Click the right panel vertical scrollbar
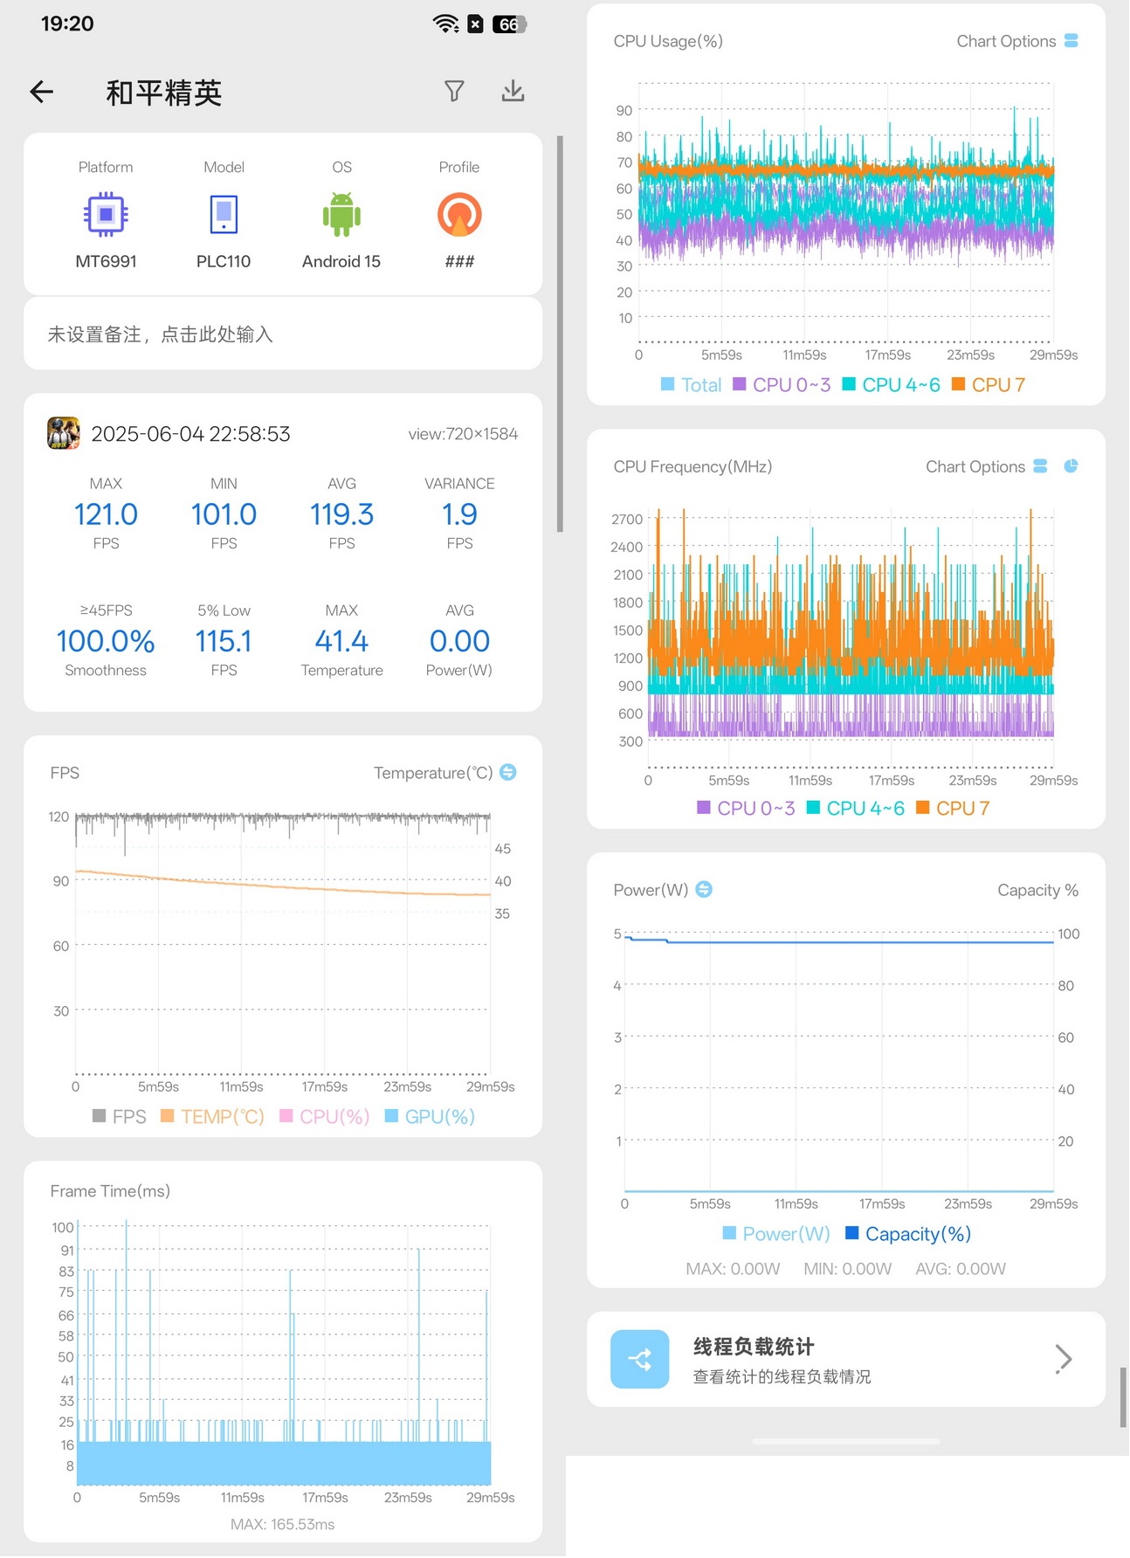Image resolution: width=1130 pixels, height=1558 pixels. coord(1124,1397)
